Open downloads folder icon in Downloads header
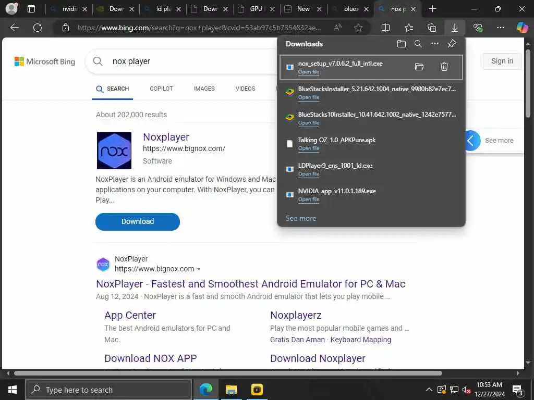The image size is (534, 400). click(x=401, y=44)
